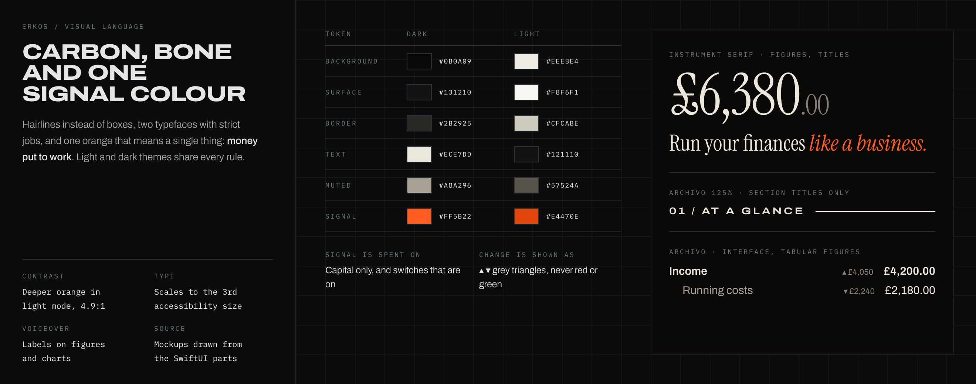Select the light Surface swatch #F8F6F1

(526, 92)
